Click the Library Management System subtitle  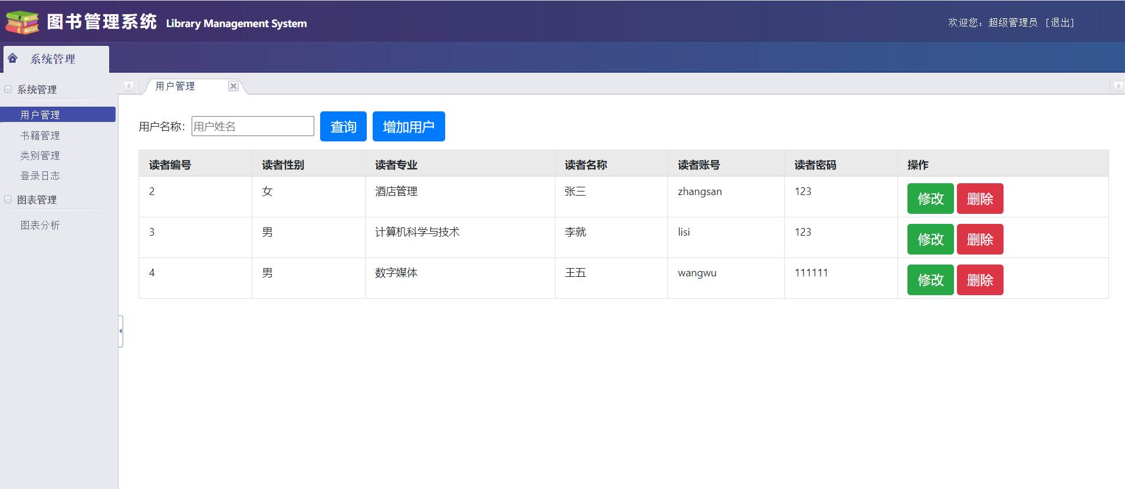click(236, 24)
